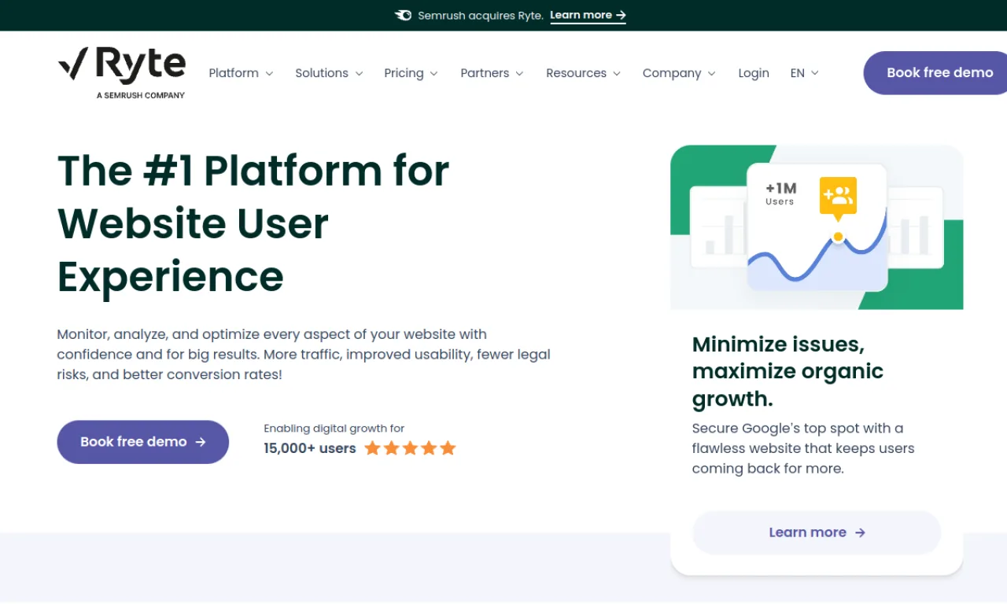Image resolution: width=1007 pixels, height=604 pixels.
Task: Expand the Partners chevron arrow
Action: [x=519, y=73]
